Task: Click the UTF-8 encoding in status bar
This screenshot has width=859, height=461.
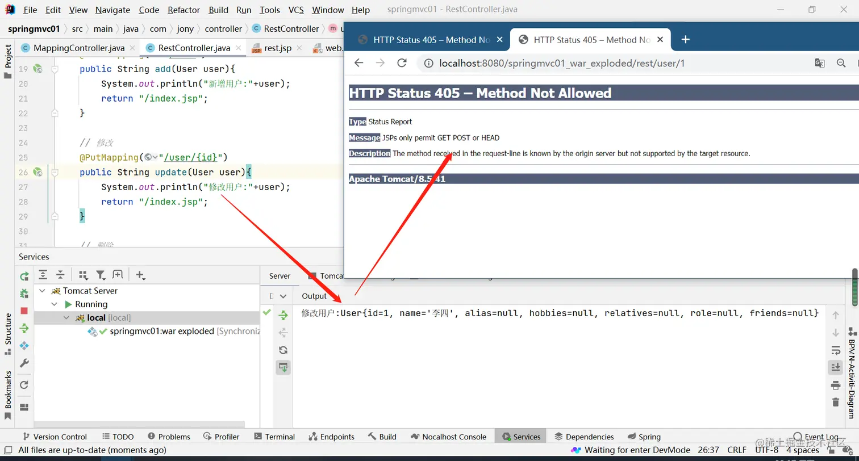Action: [x=766, y=450]
